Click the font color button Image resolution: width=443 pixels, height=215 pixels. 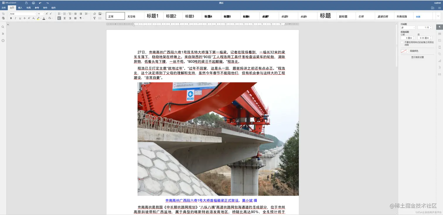click(x=44, y=18)
